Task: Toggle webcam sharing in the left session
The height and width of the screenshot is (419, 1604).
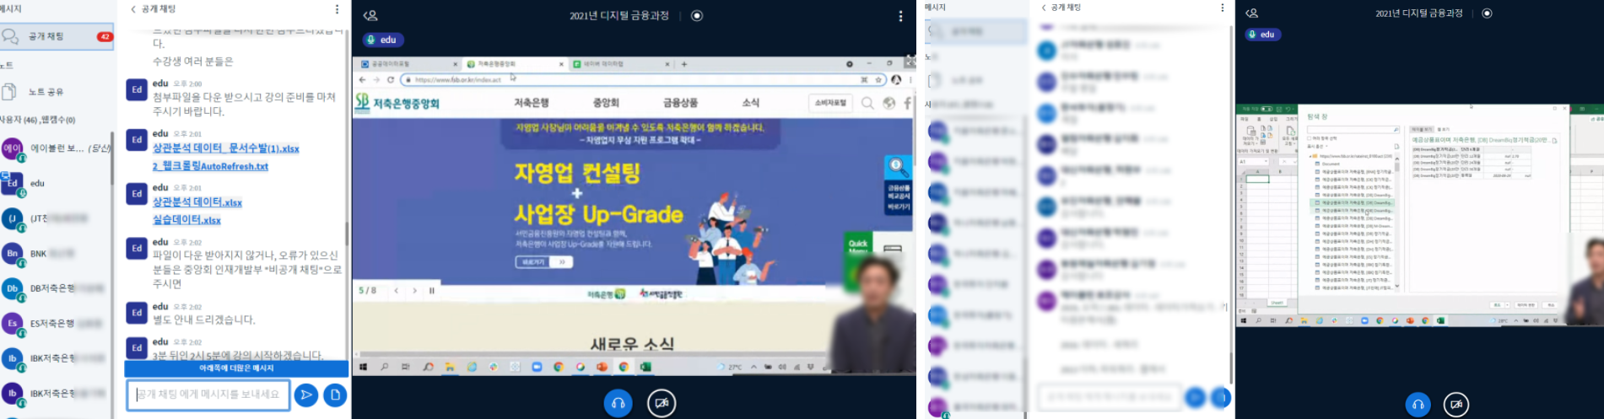Action: [x=662, y=403]
